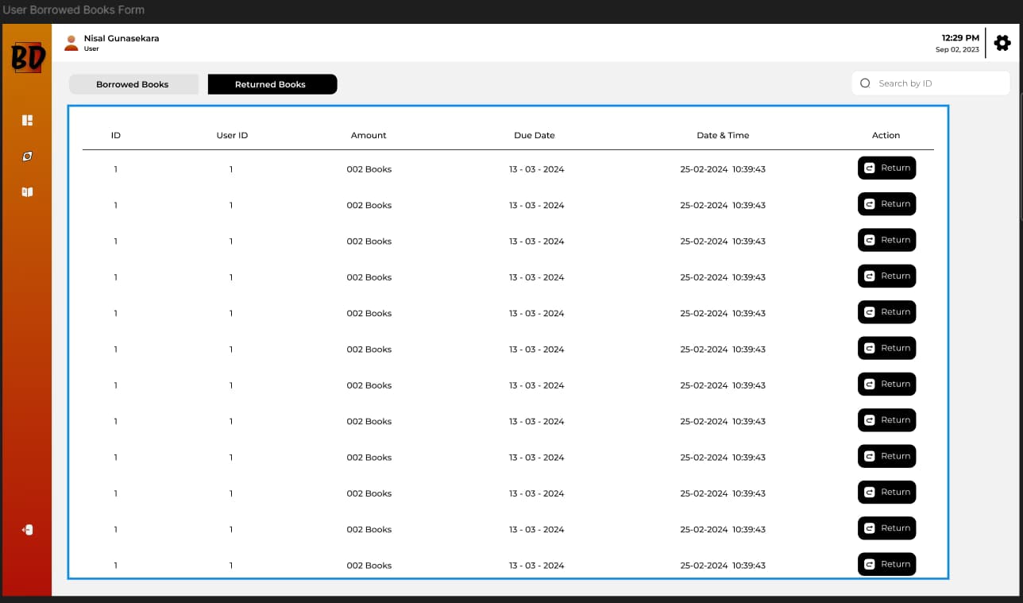This screenshot has height=603, width=1023.
Task: Select the Returned Books tab
Action: (x=272, y=84)
